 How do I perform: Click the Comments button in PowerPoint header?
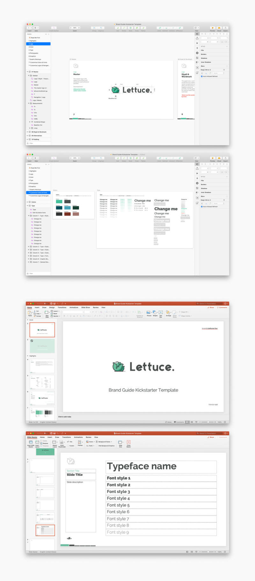point(222,307)
